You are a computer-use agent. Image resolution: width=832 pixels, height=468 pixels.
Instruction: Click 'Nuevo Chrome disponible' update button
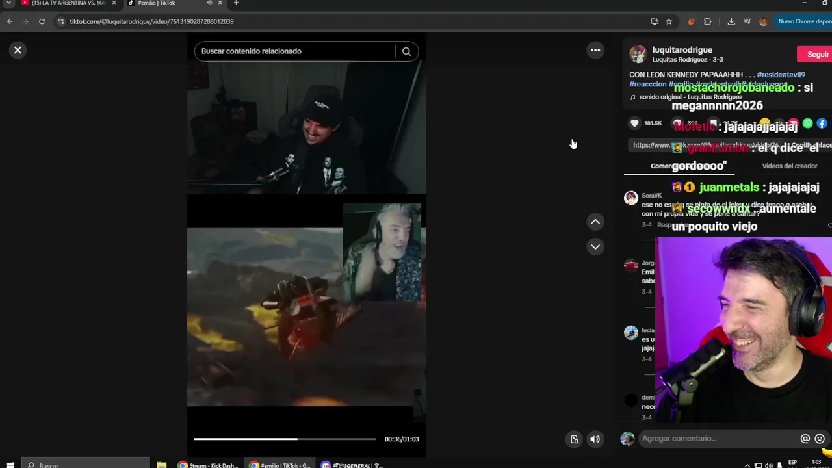tap(804, 21)
